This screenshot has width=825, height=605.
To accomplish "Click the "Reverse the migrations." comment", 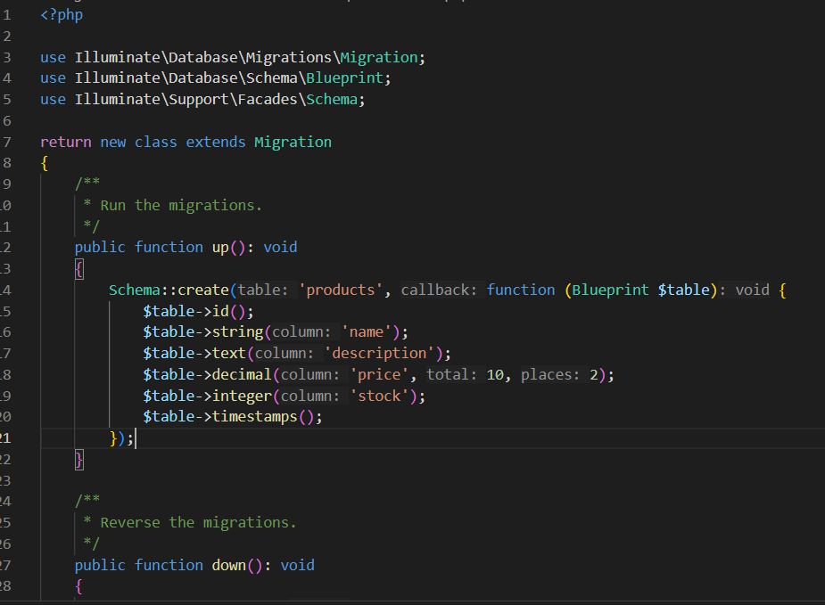I will tap(198, 522).
